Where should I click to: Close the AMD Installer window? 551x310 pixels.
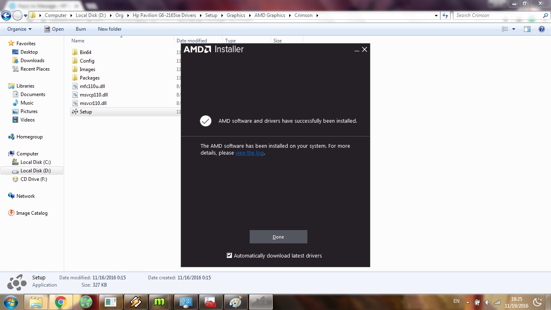pyautogui.click(x=365, y=49)
